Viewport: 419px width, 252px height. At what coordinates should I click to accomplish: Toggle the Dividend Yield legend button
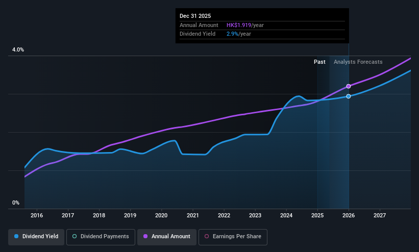pyautogui.click(x=36, y=237)
